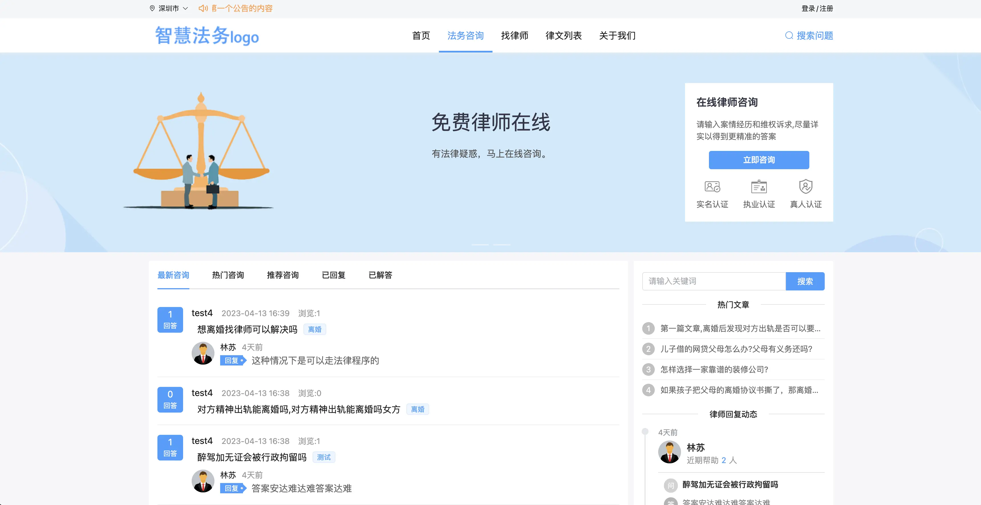Screen dimensions: 981x505
Task: Click the 登录/注册 link
Action: (x=817, y=8)
